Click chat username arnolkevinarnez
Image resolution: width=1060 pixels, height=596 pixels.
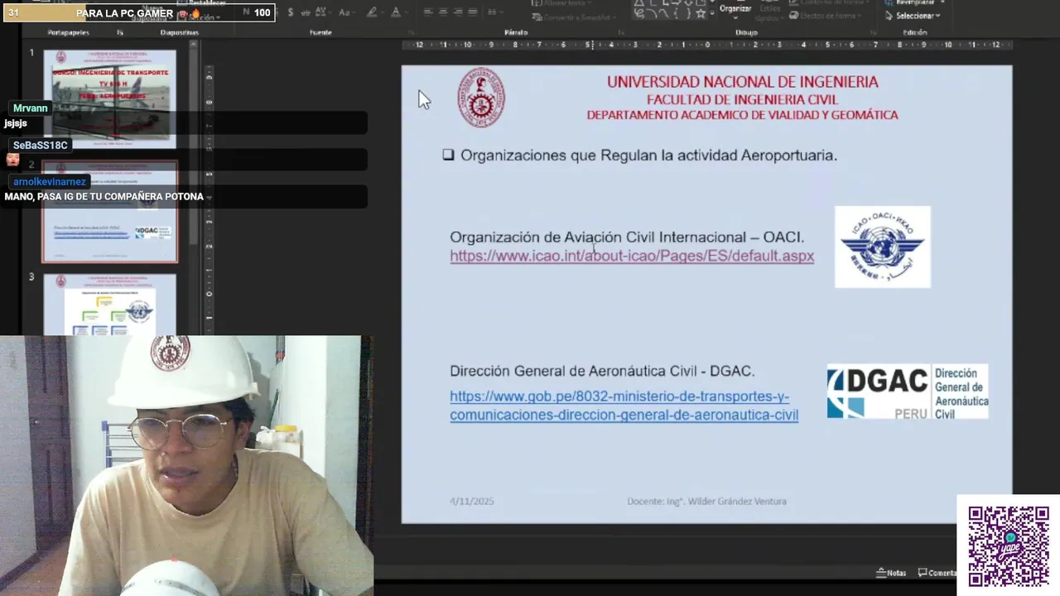pos(49,181)
